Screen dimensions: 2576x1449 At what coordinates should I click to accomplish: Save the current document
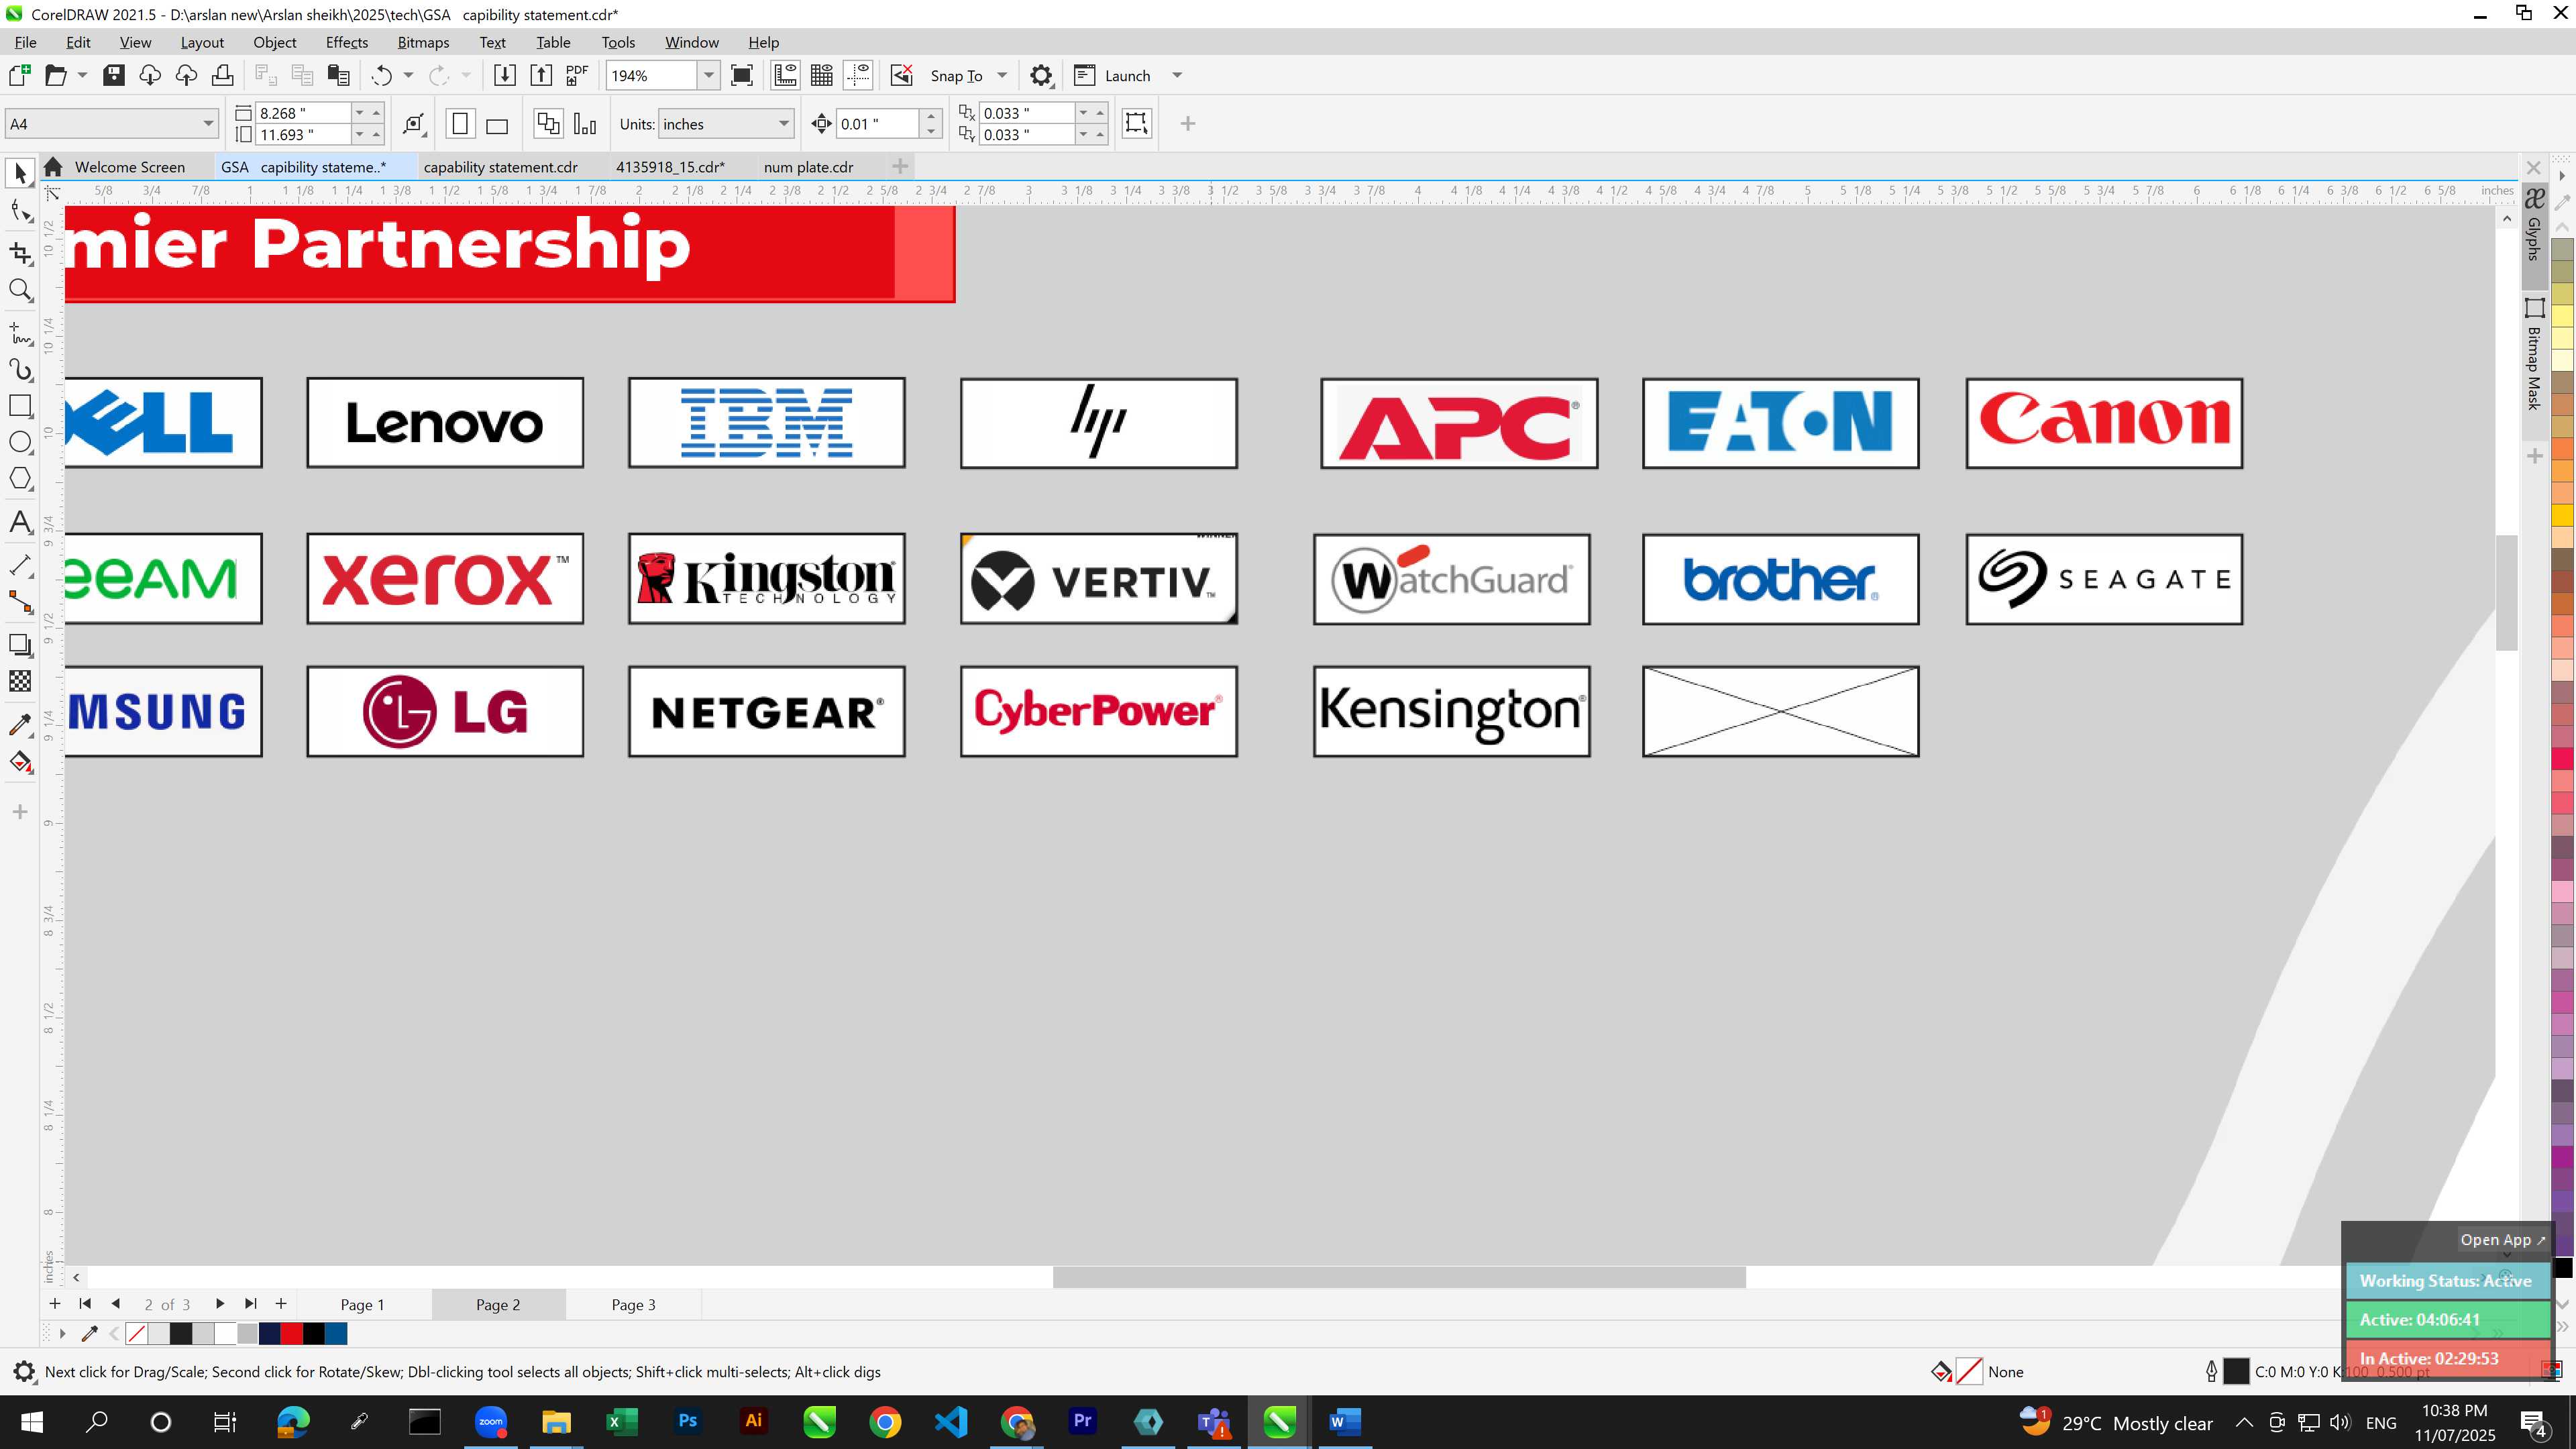pyautogui.click(x=113, y=76)
